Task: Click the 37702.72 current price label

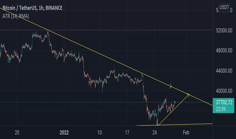Action: pyautogui.click(x=224, y=103)
